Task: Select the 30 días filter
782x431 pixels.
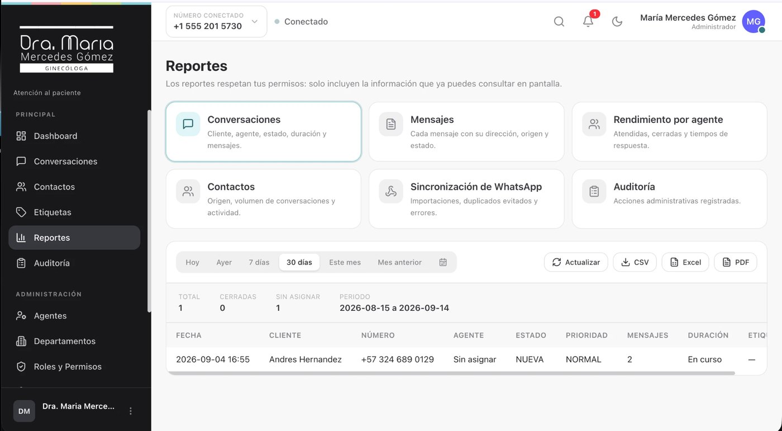Action: click(x=299, y=262)
